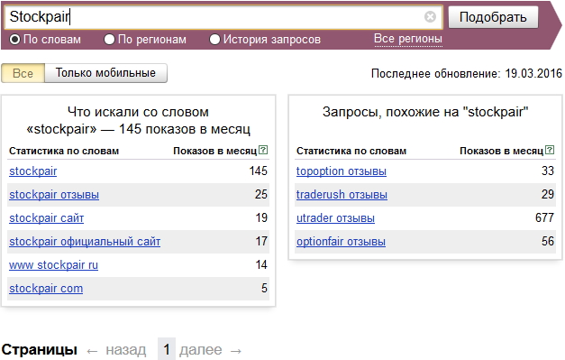
Task: Go to the далее next page
Action: [211, 349]
